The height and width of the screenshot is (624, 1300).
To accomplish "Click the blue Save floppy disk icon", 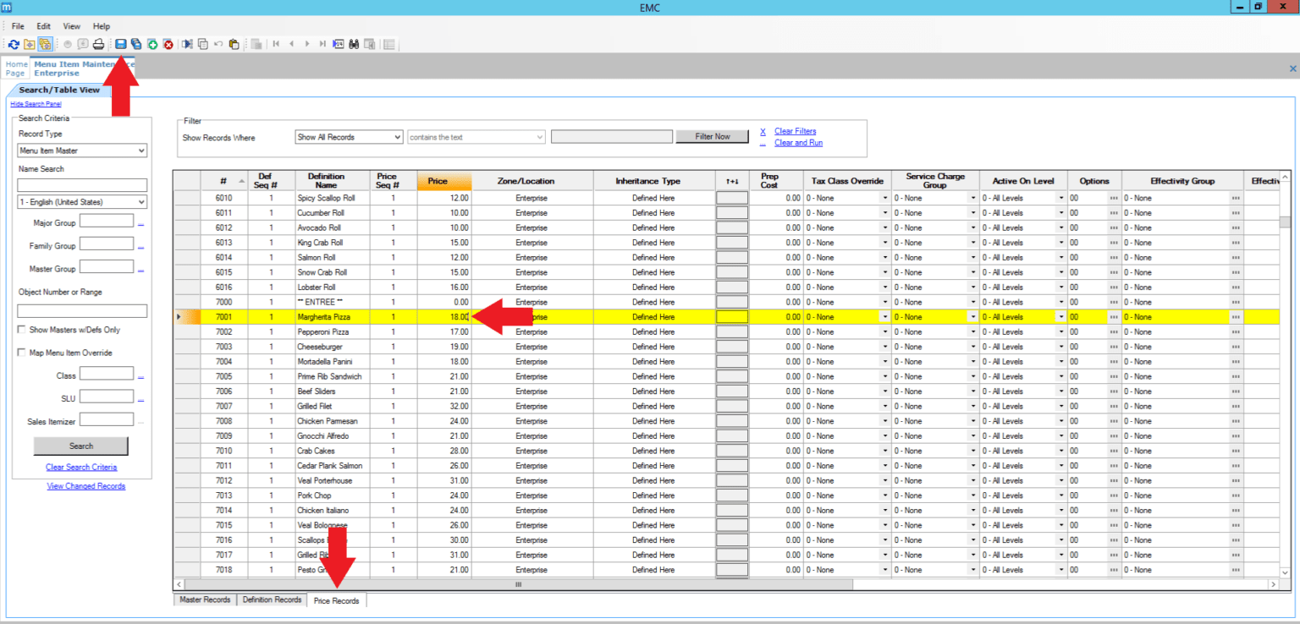I will (121, 44).
